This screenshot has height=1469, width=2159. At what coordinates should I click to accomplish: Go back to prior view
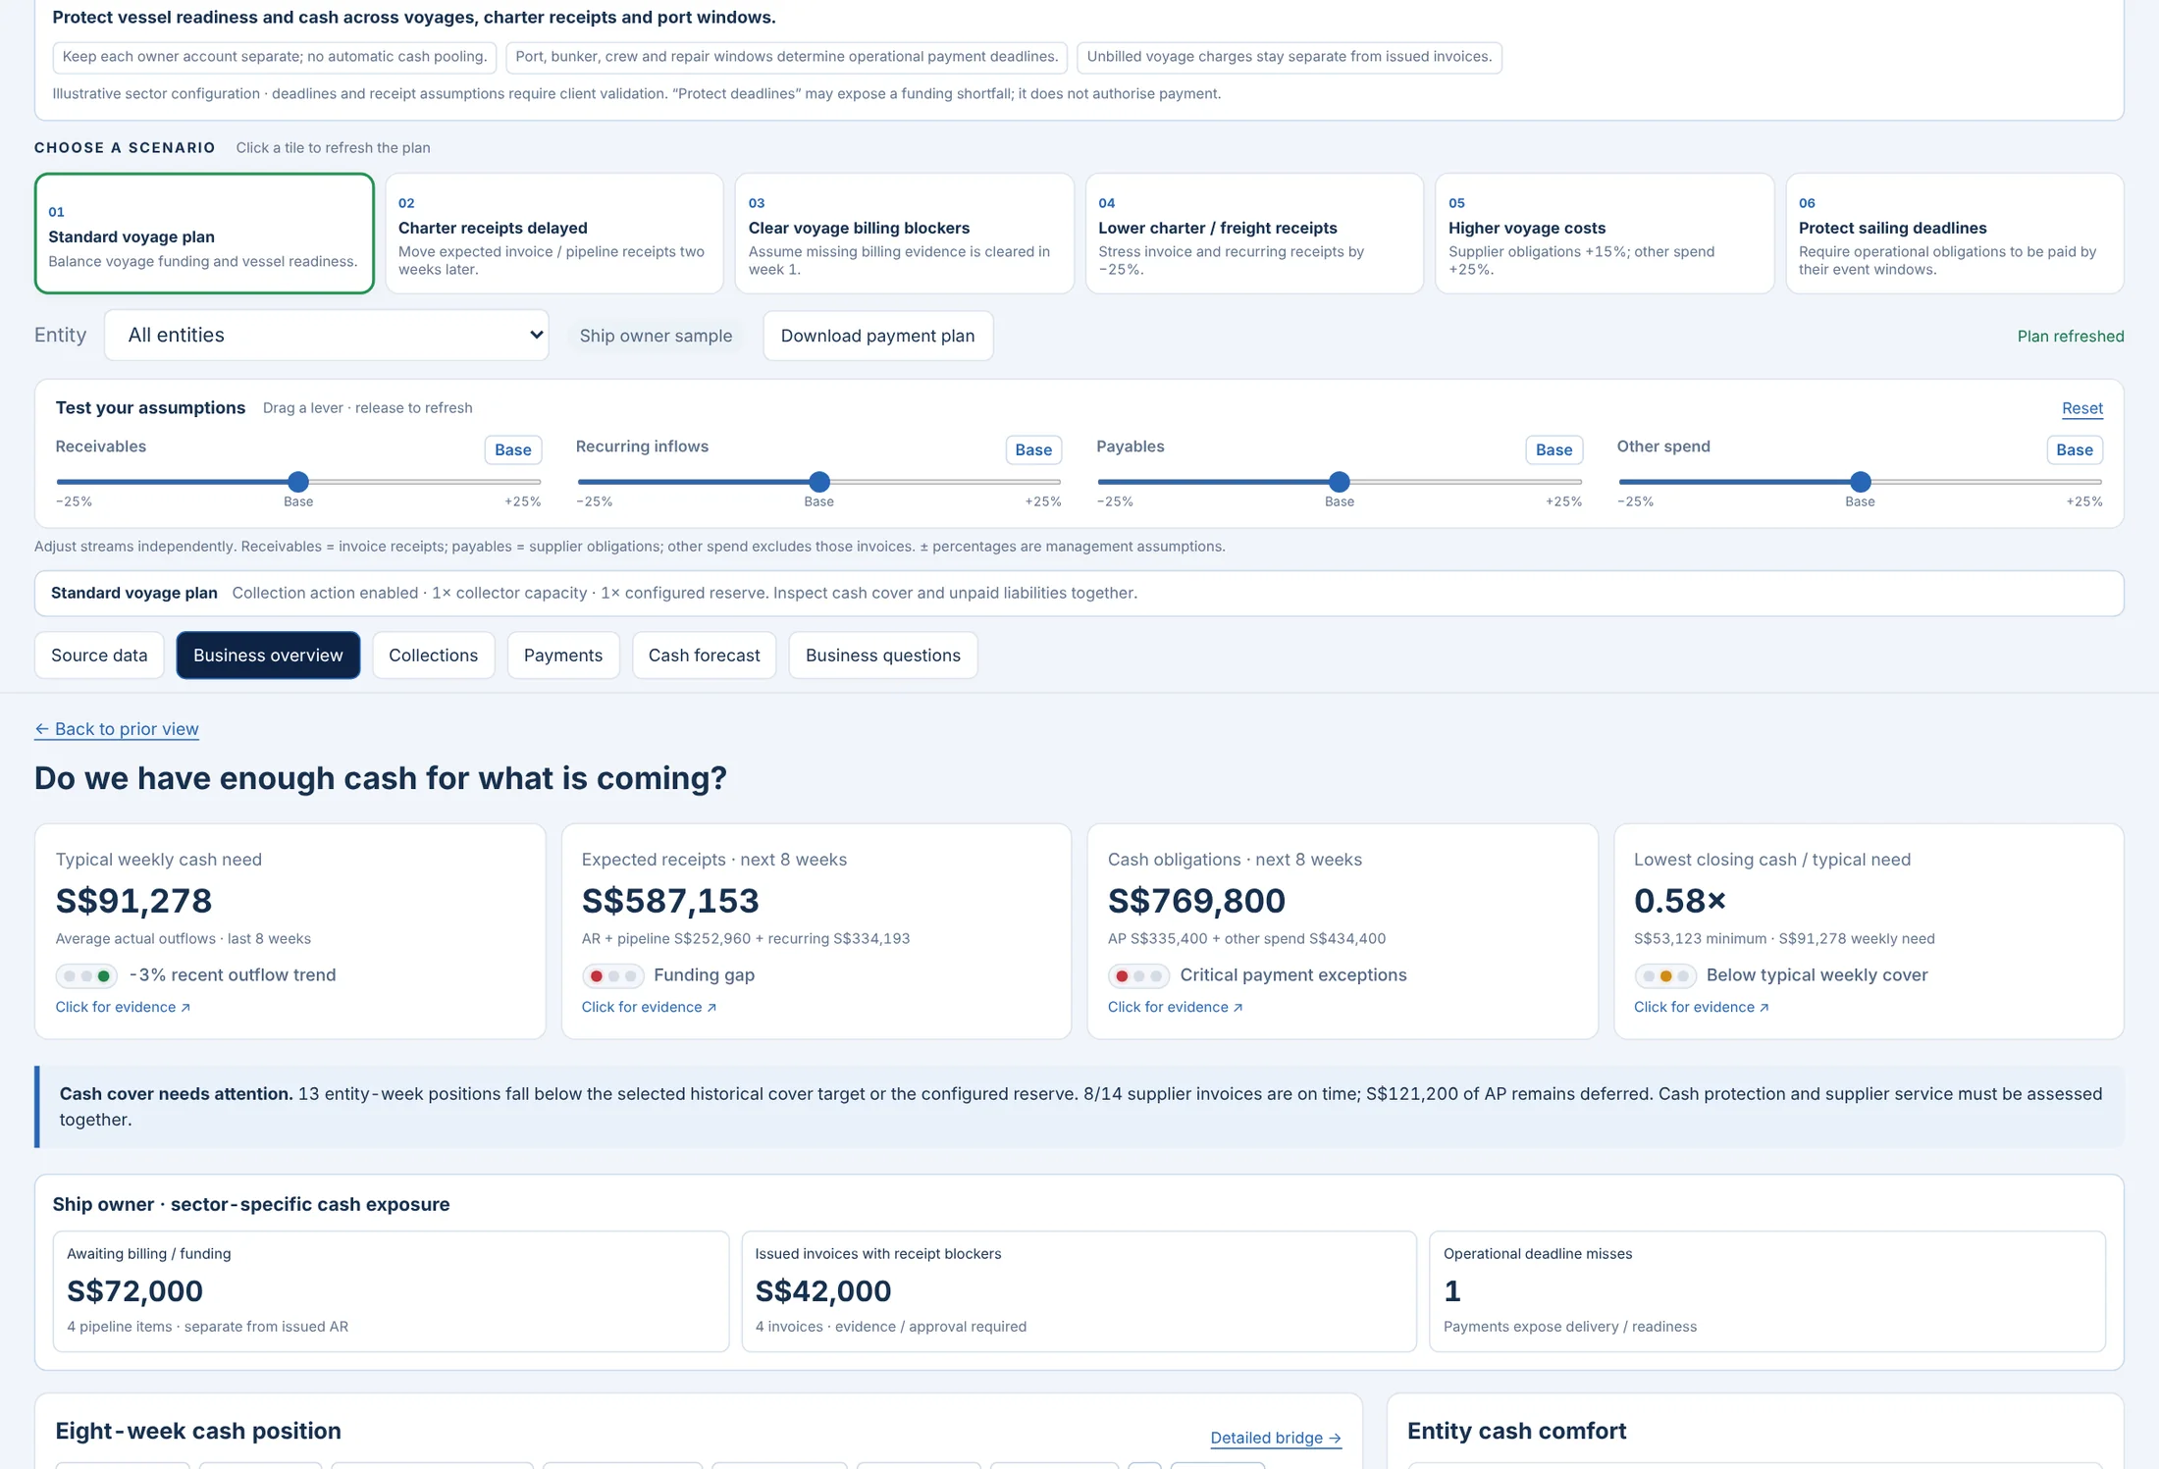(117, 729)
